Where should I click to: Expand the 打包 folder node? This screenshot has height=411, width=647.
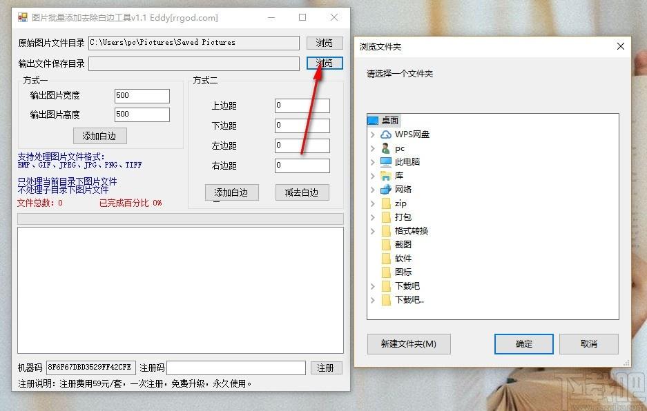coord(373,217)
